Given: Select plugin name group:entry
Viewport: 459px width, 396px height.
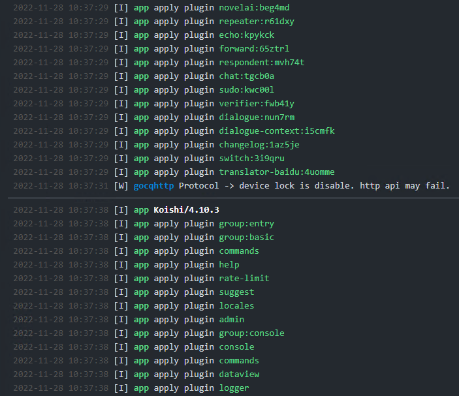Looking at the screenshot, I should 247,224.
